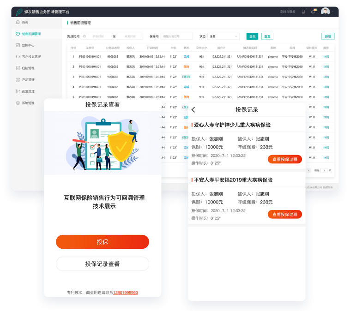Click PANFO93409131234 code in row 4
Image resolution: width=350 pixels, height=311 pixels.
[250, 87]
